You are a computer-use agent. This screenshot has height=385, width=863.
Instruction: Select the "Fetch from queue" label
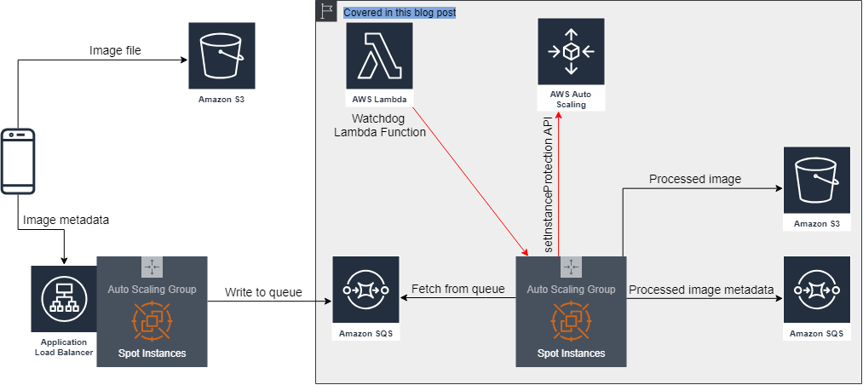[457, 289]
